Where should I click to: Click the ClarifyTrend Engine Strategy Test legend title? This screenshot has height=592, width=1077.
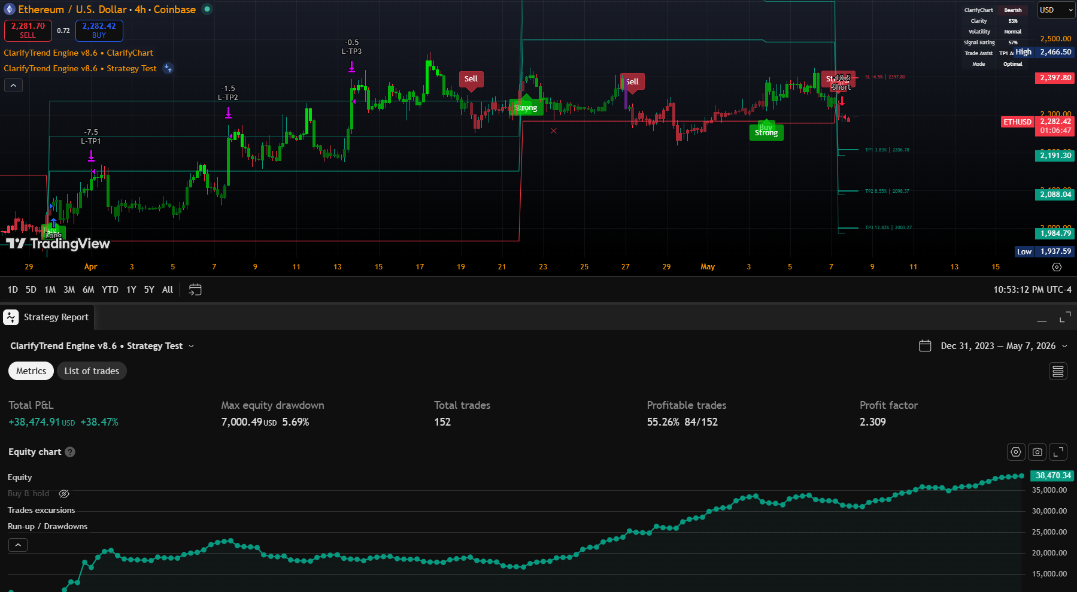point(80,68)
